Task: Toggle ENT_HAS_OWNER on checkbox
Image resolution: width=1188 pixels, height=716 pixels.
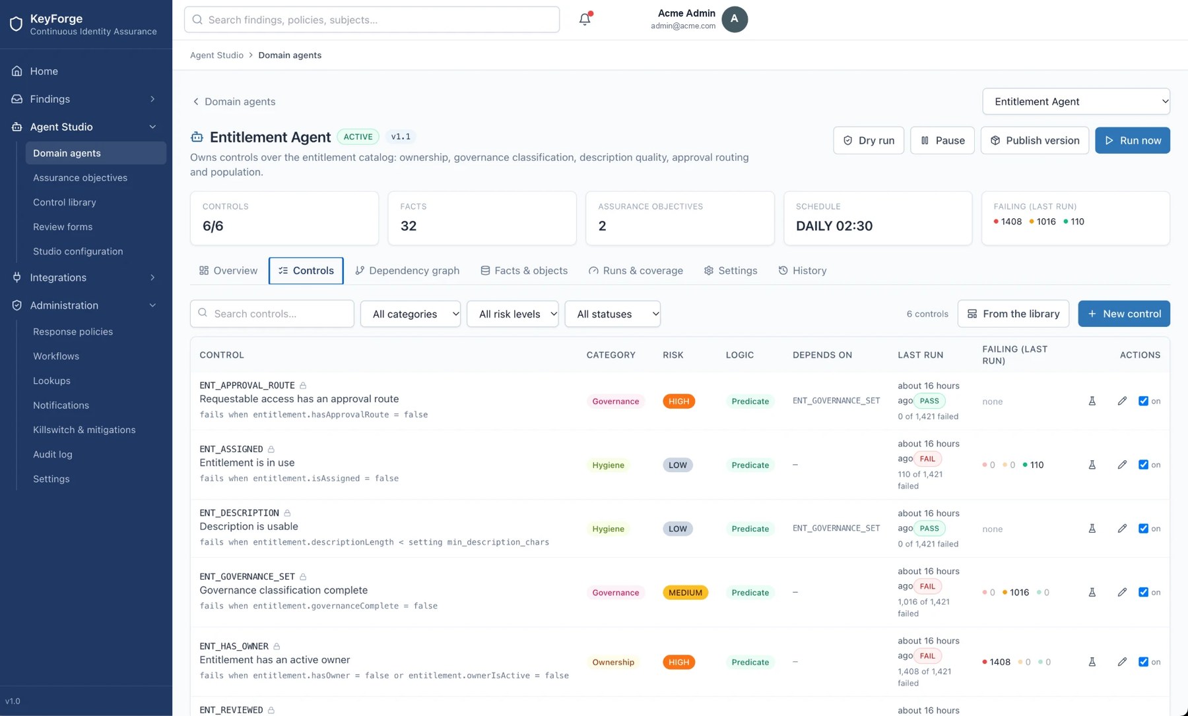Action: 1143,662
